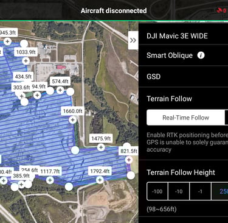Add a point on the 303.6ft edge
This screenshot has height=223, width=228.
pyautogui.click(x=22, y=96)
